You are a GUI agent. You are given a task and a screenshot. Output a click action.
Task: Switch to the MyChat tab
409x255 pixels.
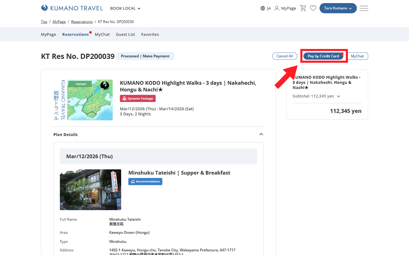(102, 34)
